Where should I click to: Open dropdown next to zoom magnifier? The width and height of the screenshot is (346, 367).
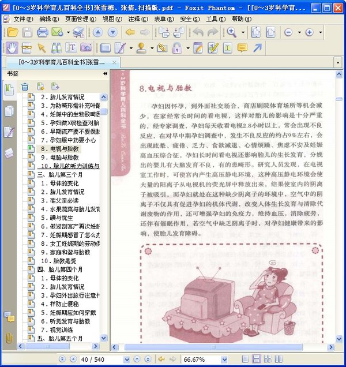tap(243, 32)
